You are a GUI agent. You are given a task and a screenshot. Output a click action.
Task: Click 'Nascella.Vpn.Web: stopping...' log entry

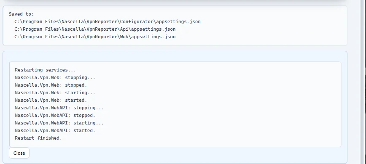55,77
